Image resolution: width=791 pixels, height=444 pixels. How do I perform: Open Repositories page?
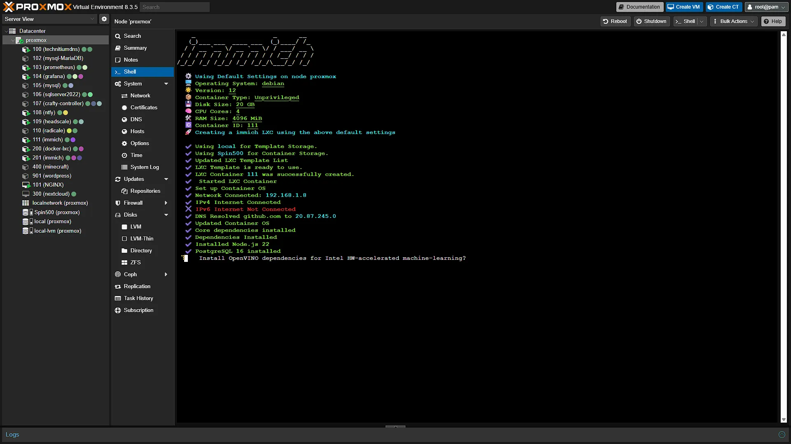click(143, 191)
